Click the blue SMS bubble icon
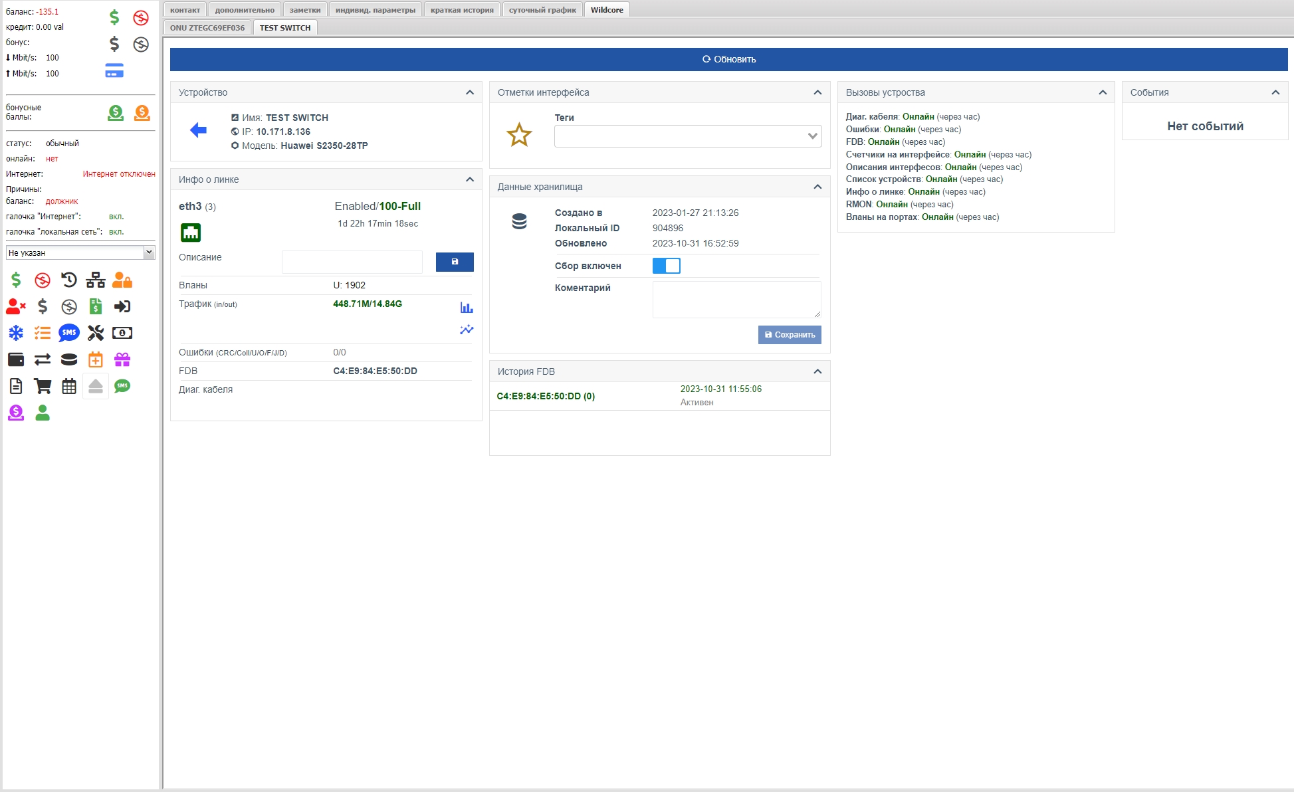Image resolution: width=1294 pixels, height=792 pixels. pos(69,333)
